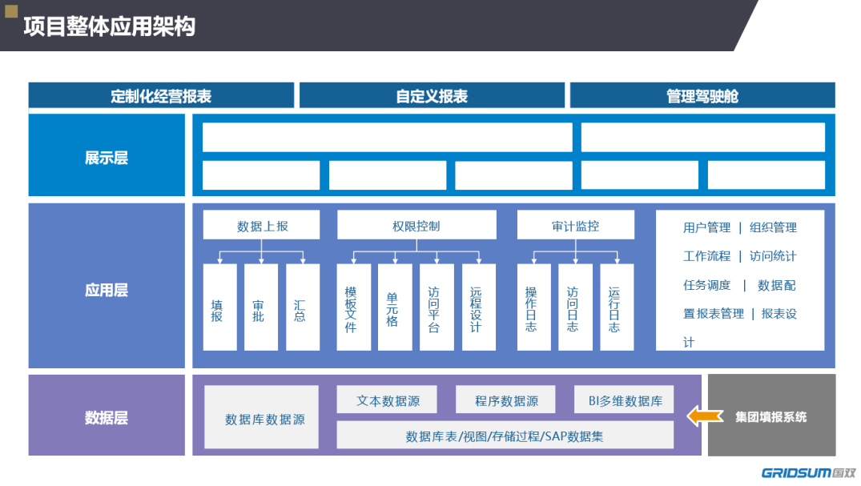
Task: Select the 权限控制 box
Action: pyautogui.click(x=416, y=225)
